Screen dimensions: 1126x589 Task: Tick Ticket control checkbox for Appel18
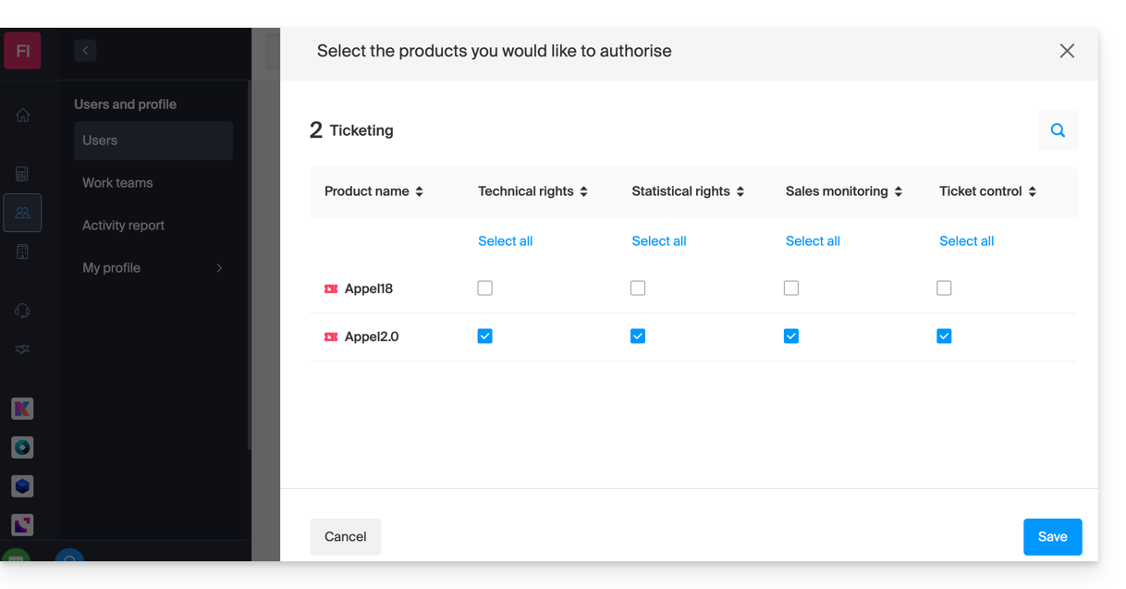944,288
